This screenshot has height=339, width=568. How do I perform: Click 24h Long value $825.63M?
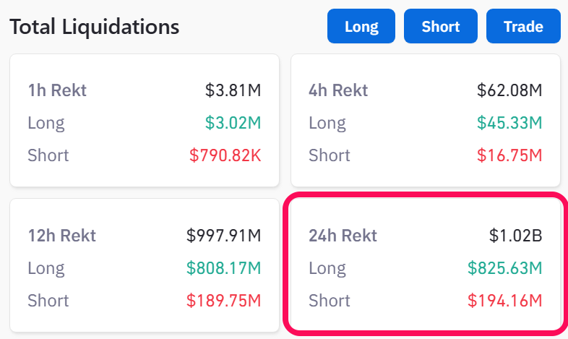tap(504, 268)
